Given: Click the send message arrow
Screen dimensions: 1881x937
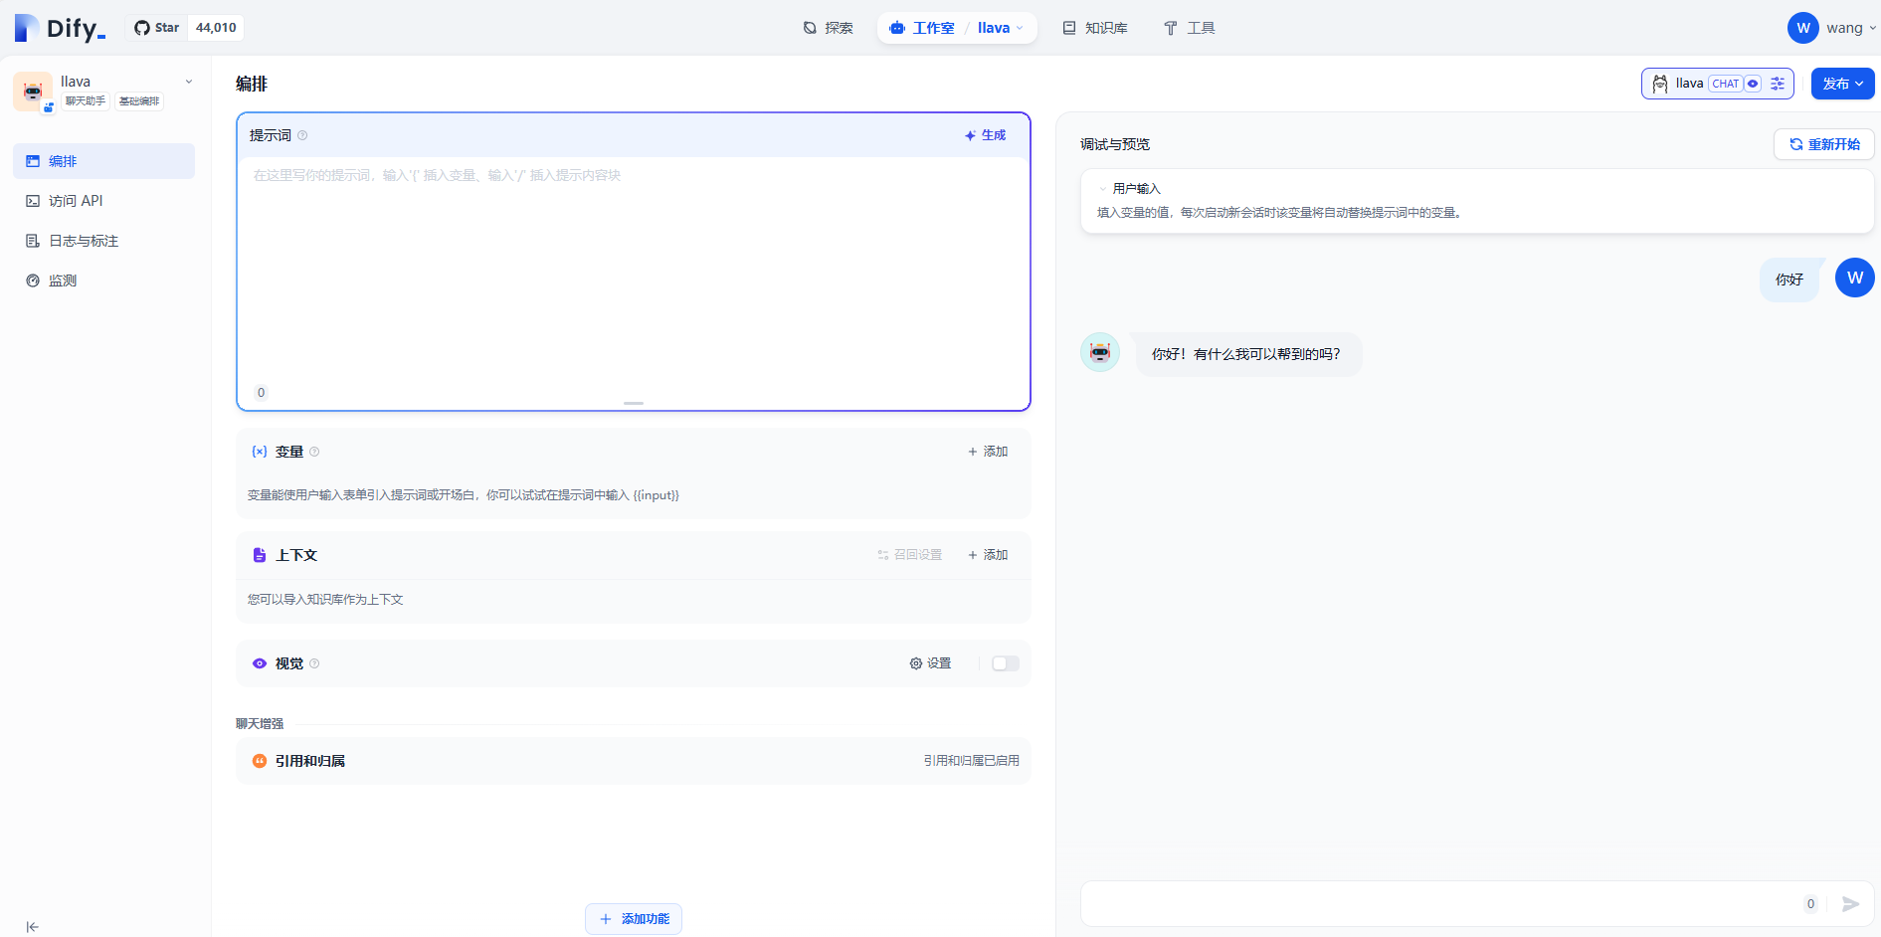Looking at the screenshot, I should click(1850, 904).
